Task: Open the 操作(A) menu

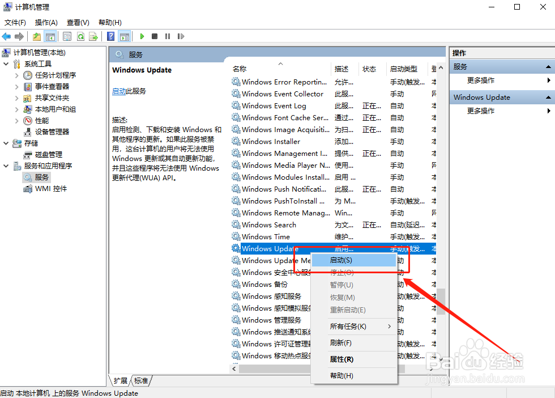Action: point(46,23)
